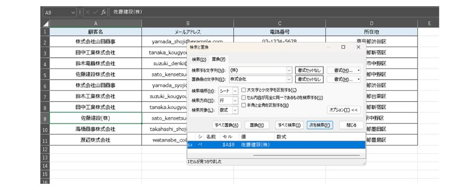Click the cancel X icon in formula bar

pyautogui.click(x=88, y=12)
